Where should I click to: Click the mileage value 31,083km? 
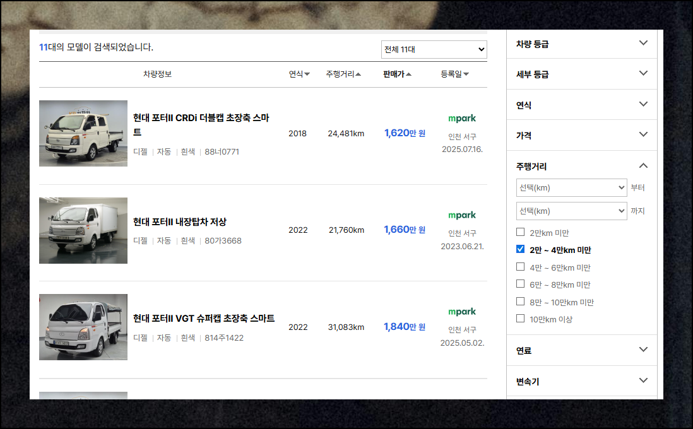(x=346, y=327)
